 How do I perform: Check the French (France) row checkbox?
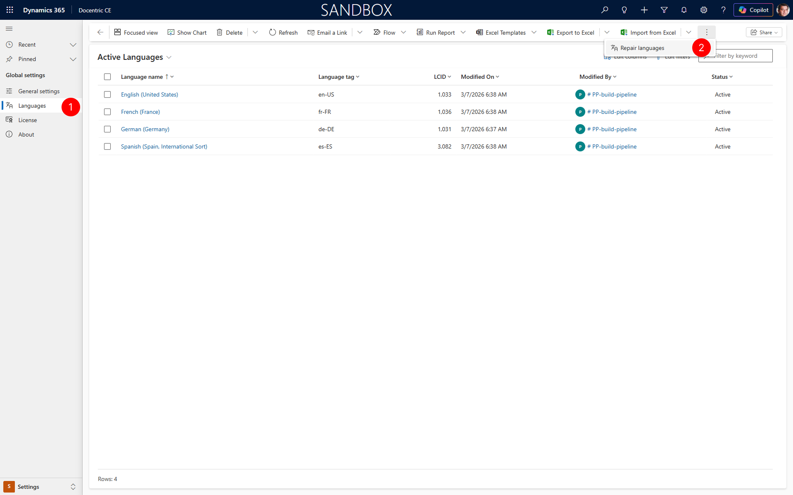pyautogui.click(x=107, y=112)
